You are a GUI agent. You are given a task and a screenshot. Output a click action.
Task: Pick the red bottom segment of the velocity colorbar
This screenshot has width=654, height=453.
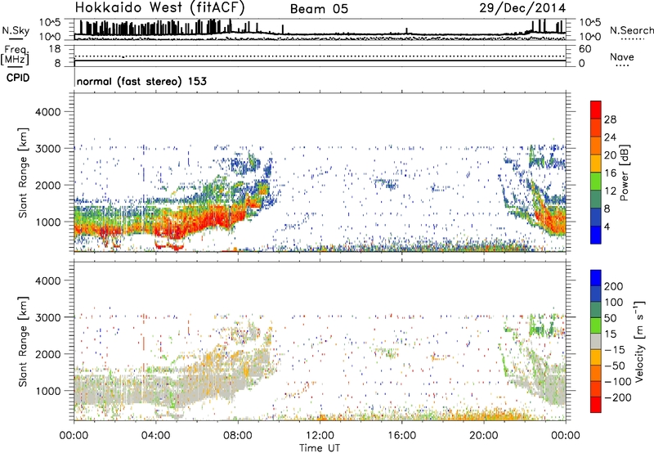point(596,405)
